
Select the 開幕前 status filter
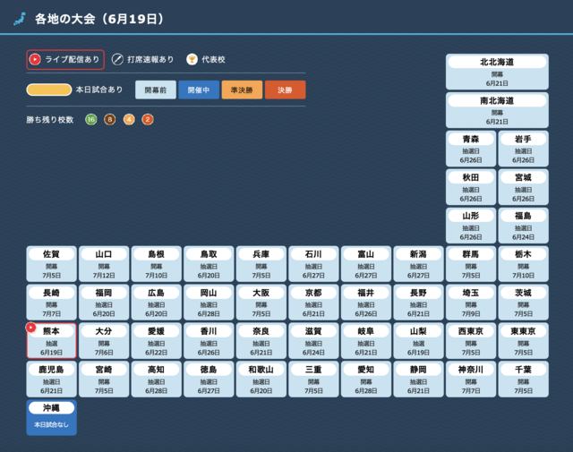pyautogui.click(x=156, y=90)
